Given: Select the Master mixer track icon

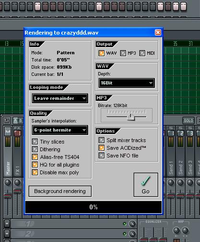Looking at the screenshot, I should 8,132.
